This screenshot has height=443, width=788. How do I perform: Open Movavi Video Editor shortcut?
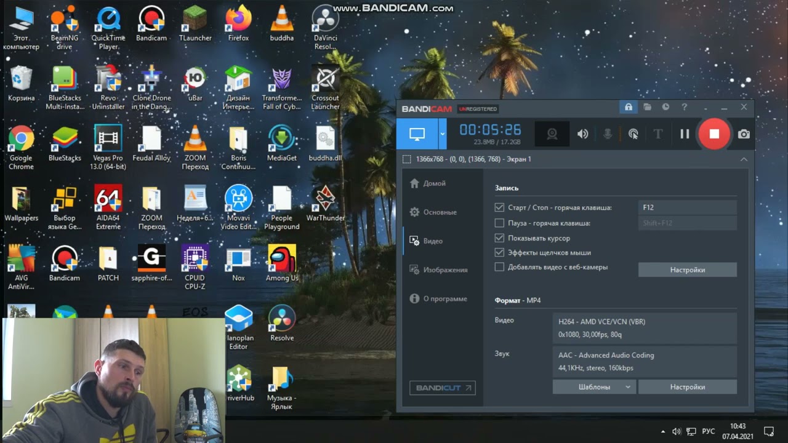[238, 207]
